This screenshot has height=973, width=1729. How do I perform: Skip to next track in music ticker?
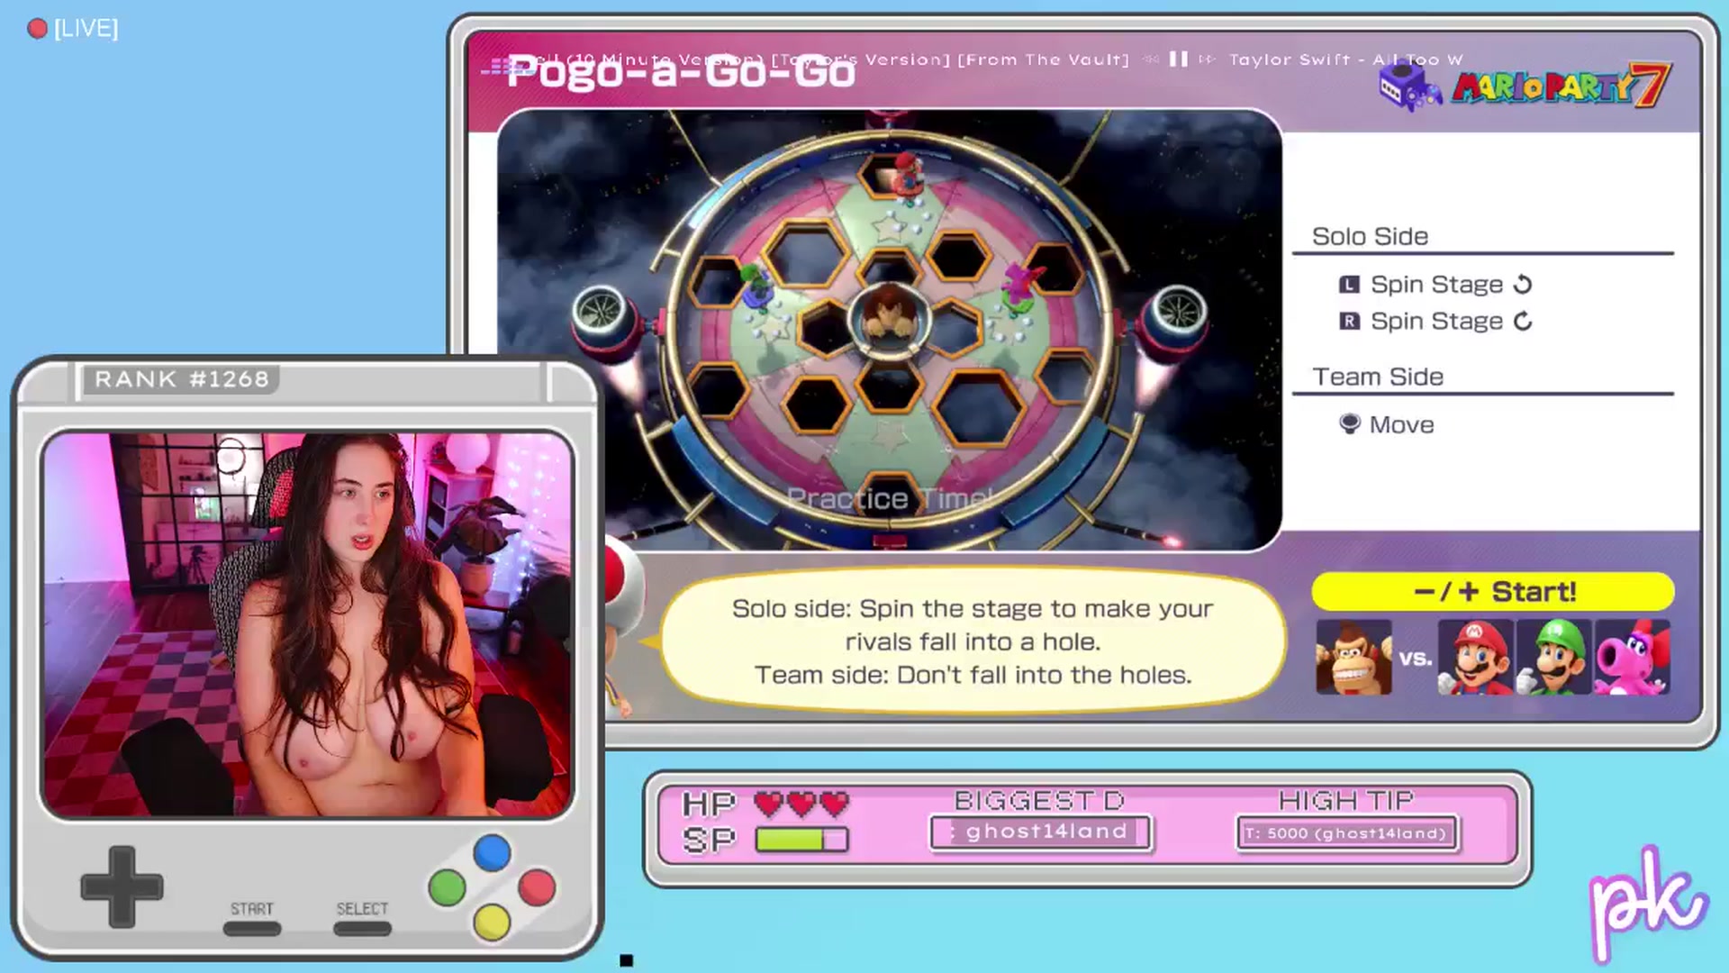click(1207, 59)
